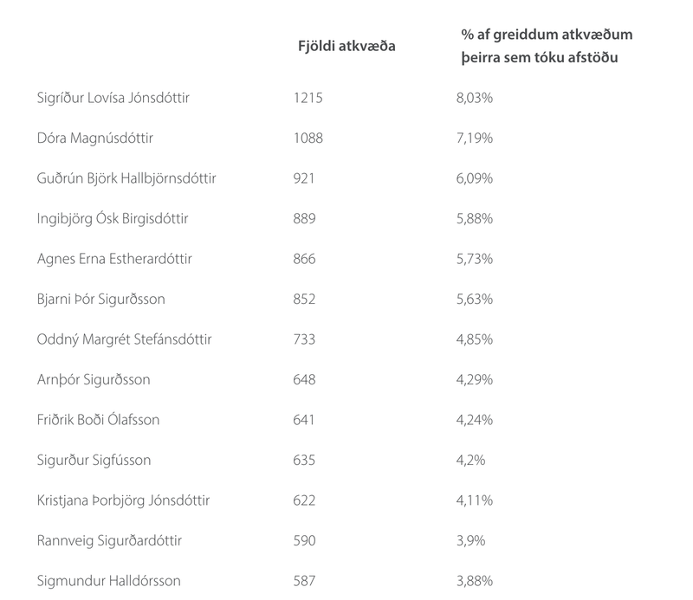Select the vote count 587
The width and height of the screenshot is (693, 600).
point(305,581)
